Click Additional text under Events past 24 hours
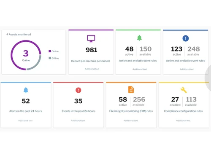 pos(78,121)
